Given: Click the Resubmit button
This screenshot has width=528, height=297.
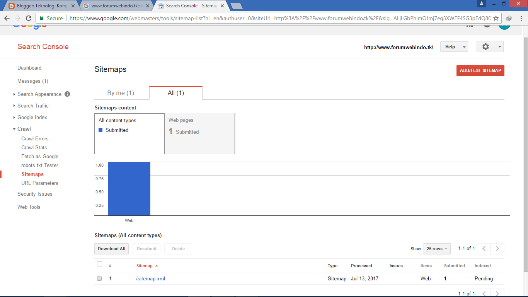Looking at the screenshot, I should pos(146,249).
